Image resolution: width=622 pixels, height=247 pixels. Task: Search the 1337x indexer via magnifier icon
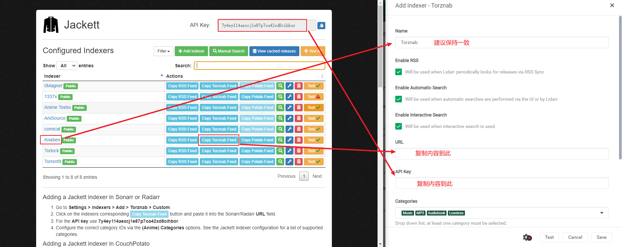pos(280,97)
